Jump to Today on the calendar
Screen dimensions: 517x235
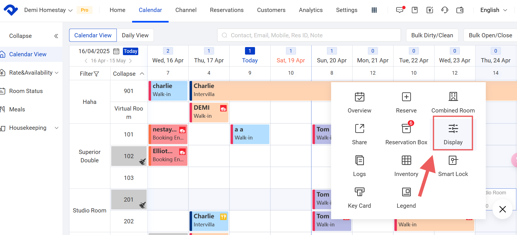130,51
